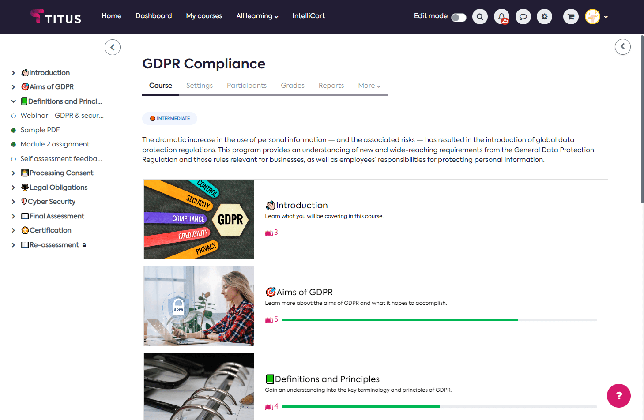Click the Aims of GDPR progress bar

[x=439, y=320]
